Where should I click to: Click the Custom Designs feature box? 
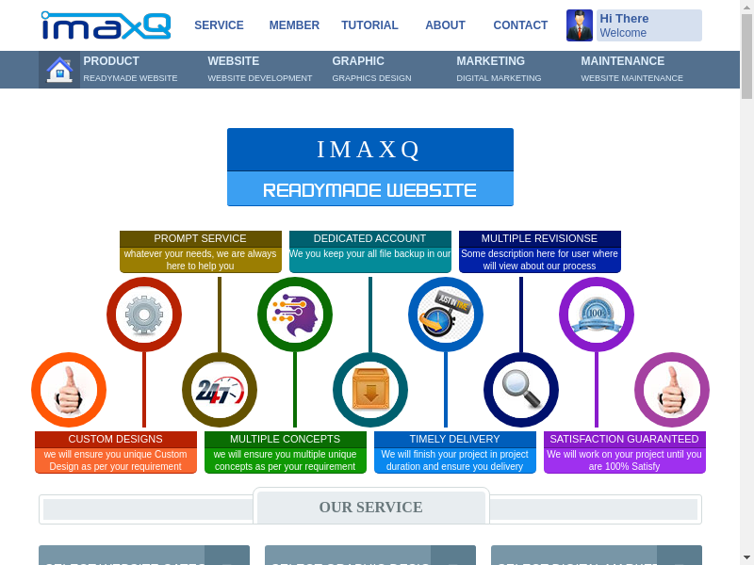pos(116,452)
